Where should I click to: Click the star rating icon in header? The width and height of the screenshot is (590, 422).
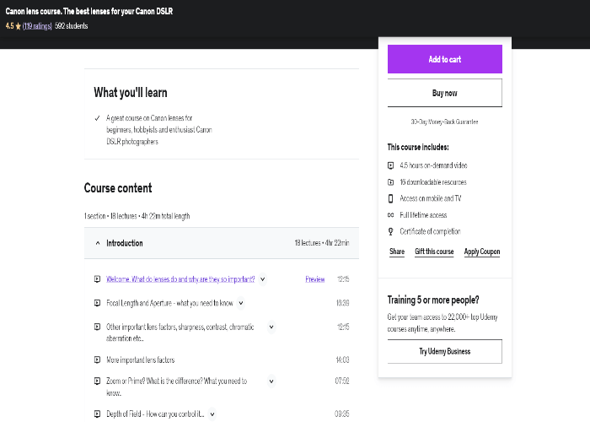[x=18, y=26]
